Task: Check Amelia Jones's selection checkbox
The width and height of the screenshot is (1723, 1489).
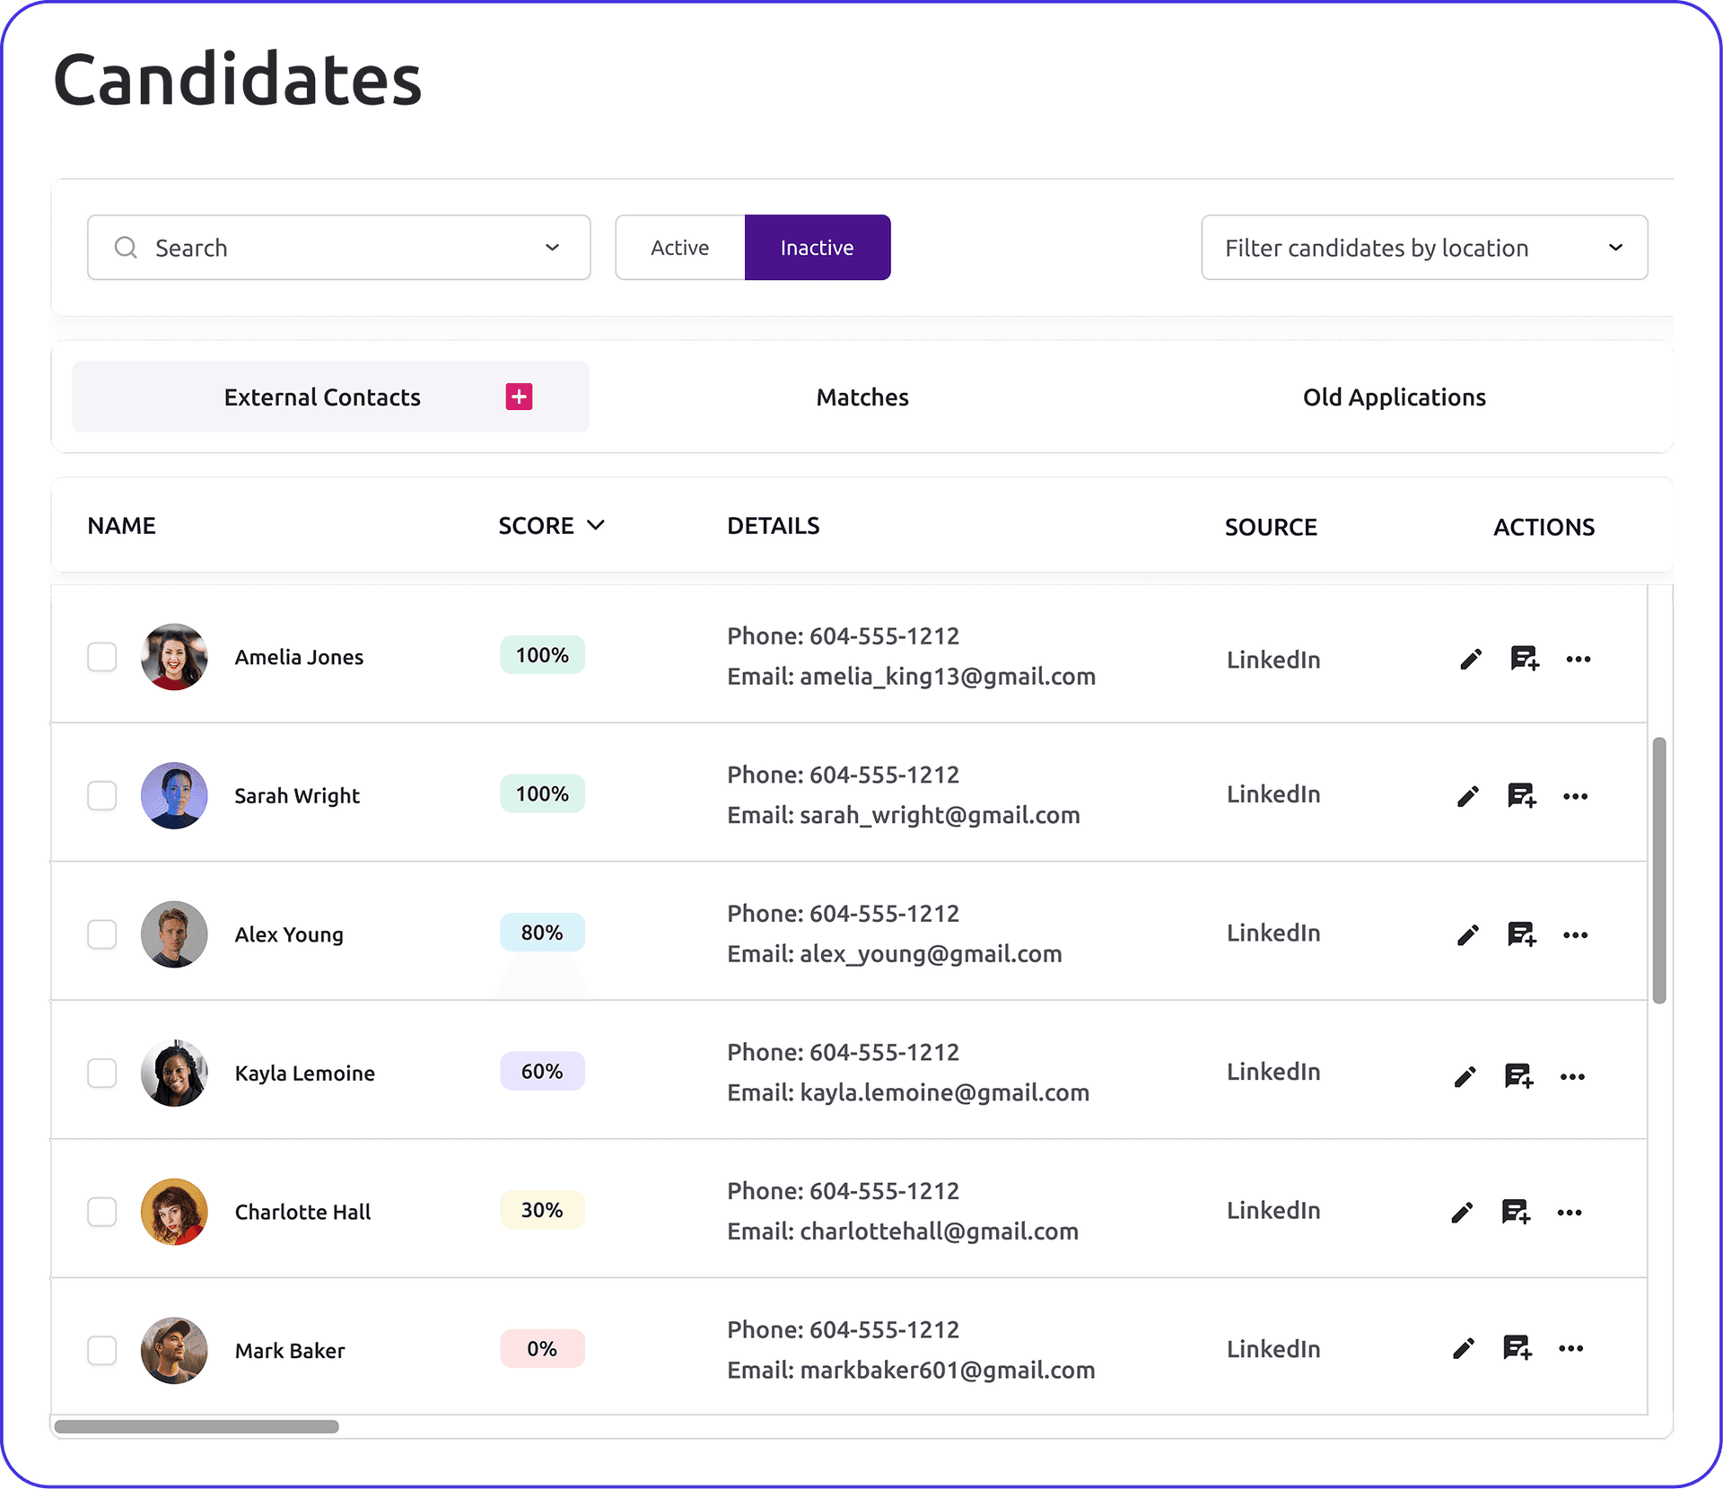Action: [102, 657]
